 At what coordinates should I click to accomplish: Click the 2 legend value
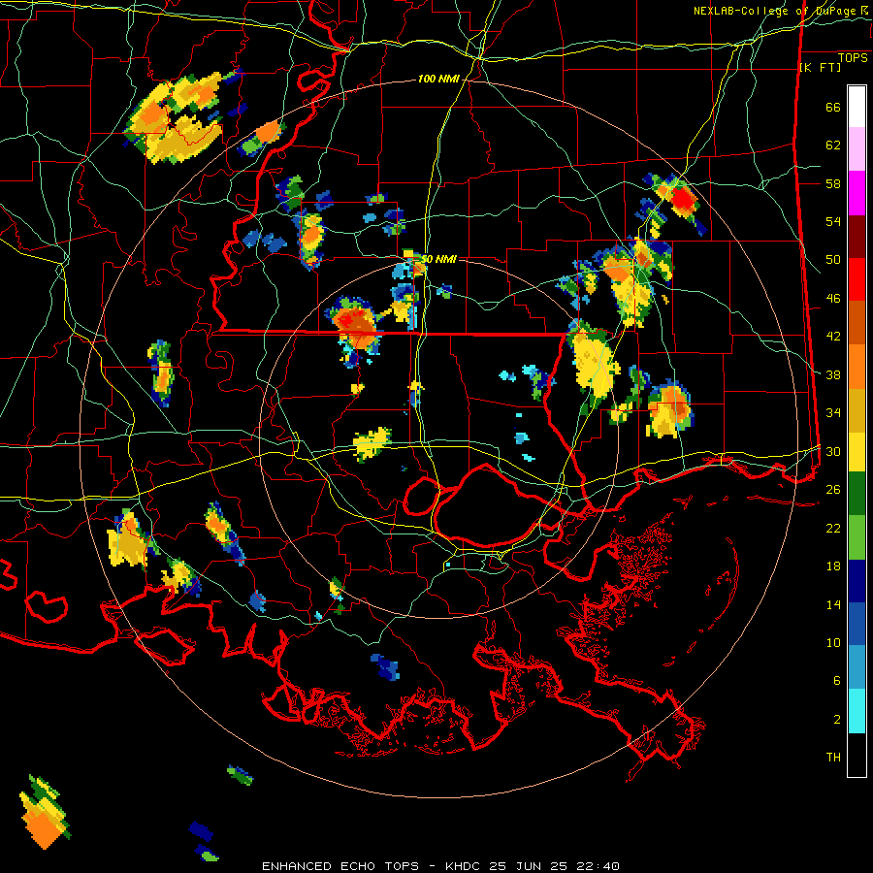[x=837, y=720]
